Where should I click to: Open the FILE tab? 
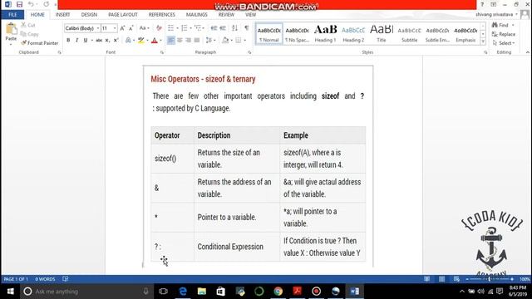pos(12,15)
